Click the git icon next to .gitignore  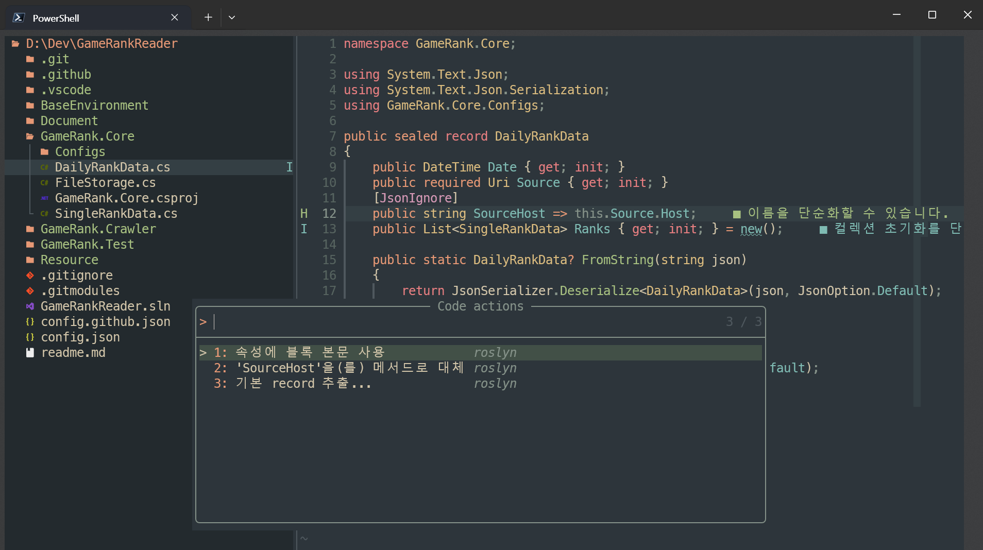click(x=30, y=276)
